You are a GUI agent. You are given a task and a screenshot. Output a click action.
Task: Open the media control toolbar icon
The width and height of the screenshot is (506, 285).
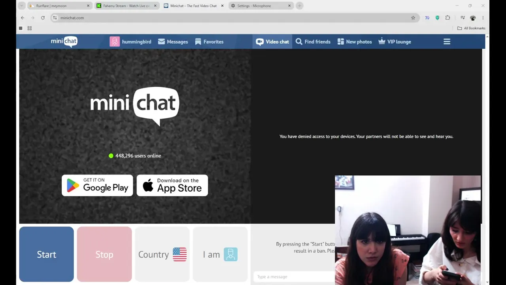pos(463,18)
